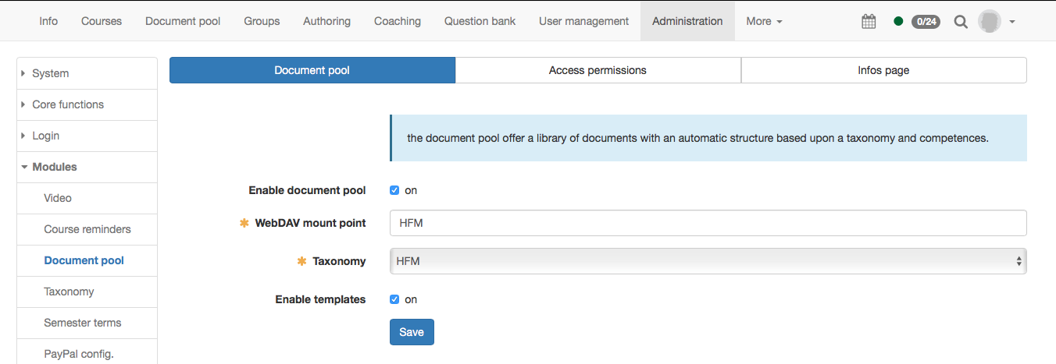The width and height of the screenshot is (1056, 364).
Task: Expand the More menu in navigation
Action: click(763, 21)
